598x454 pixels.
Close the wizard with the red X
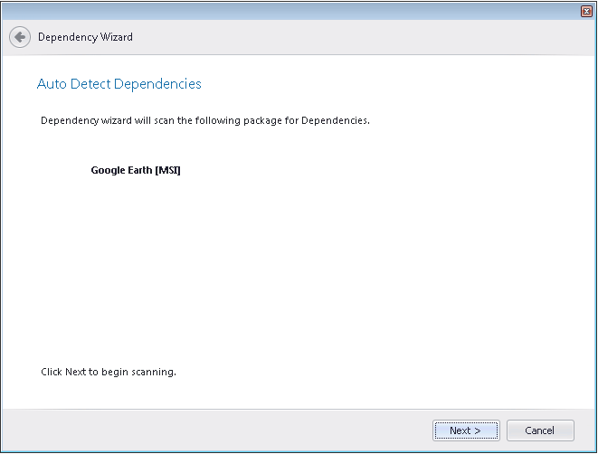pyautogui.click(x=586, y=11)
